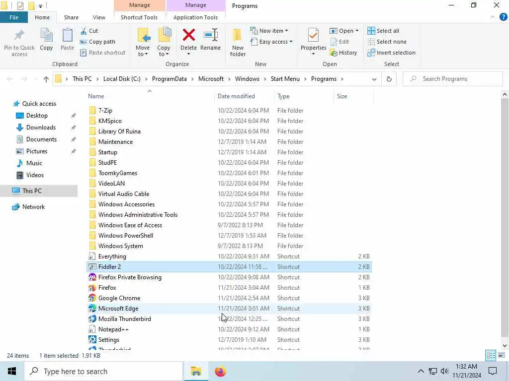The height and width of the screenshot is (381, 509).
Task: Open the notification center
Action: tap(493, 371)
